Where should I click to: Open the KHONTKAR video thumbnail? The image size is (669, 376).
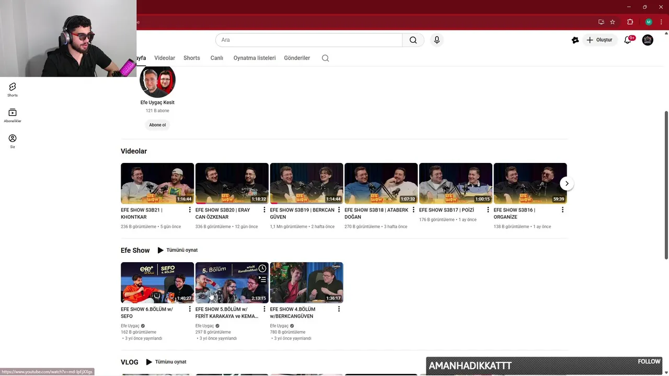click(157, 183)
